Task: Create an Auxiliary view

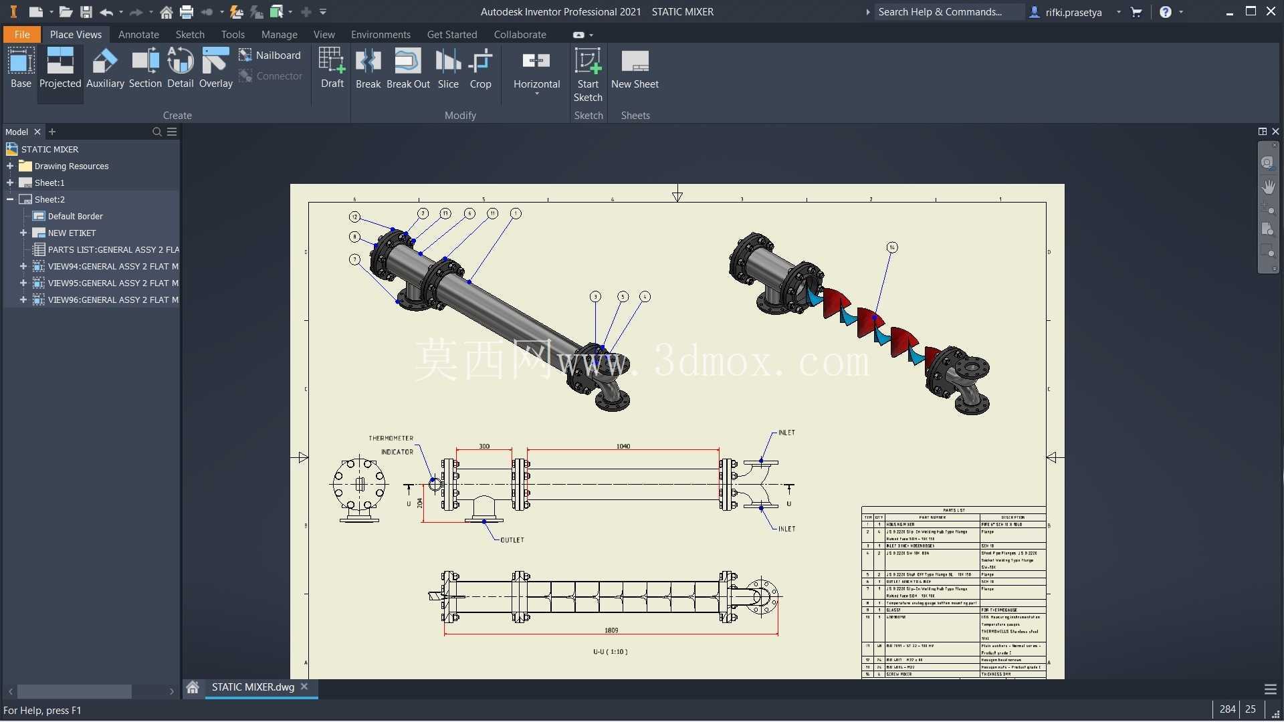Action: coord(105,68)
